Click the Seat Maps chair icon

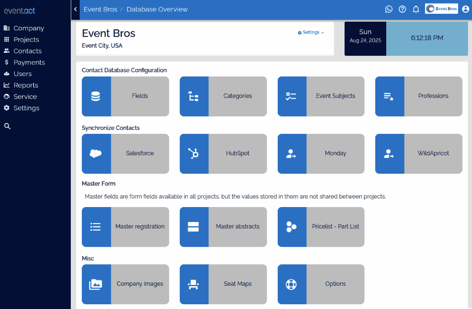pos(194,284)
